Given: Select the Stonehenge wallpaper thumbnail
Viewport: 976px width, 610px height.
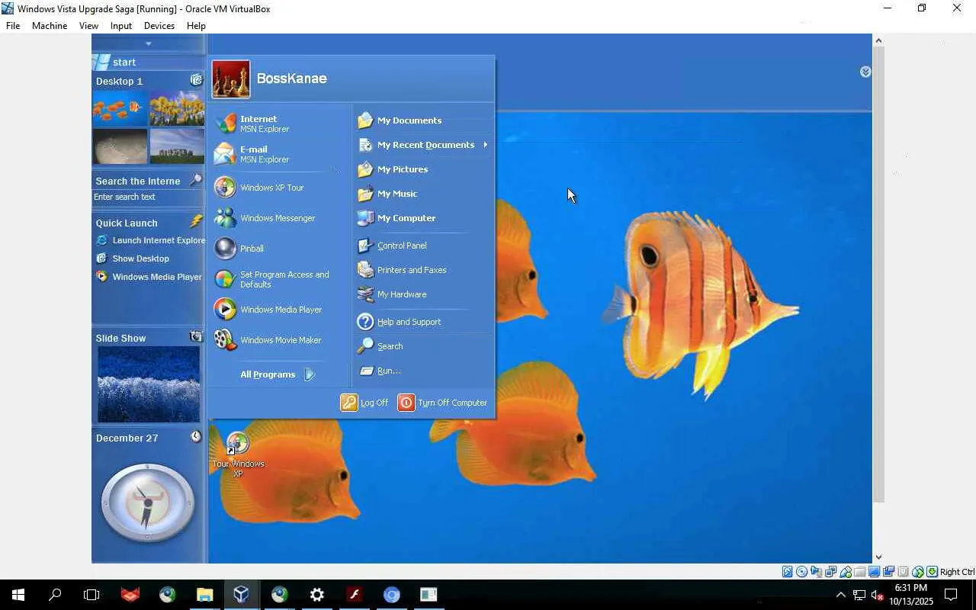Looking at the screenshot, I should 177,146.
